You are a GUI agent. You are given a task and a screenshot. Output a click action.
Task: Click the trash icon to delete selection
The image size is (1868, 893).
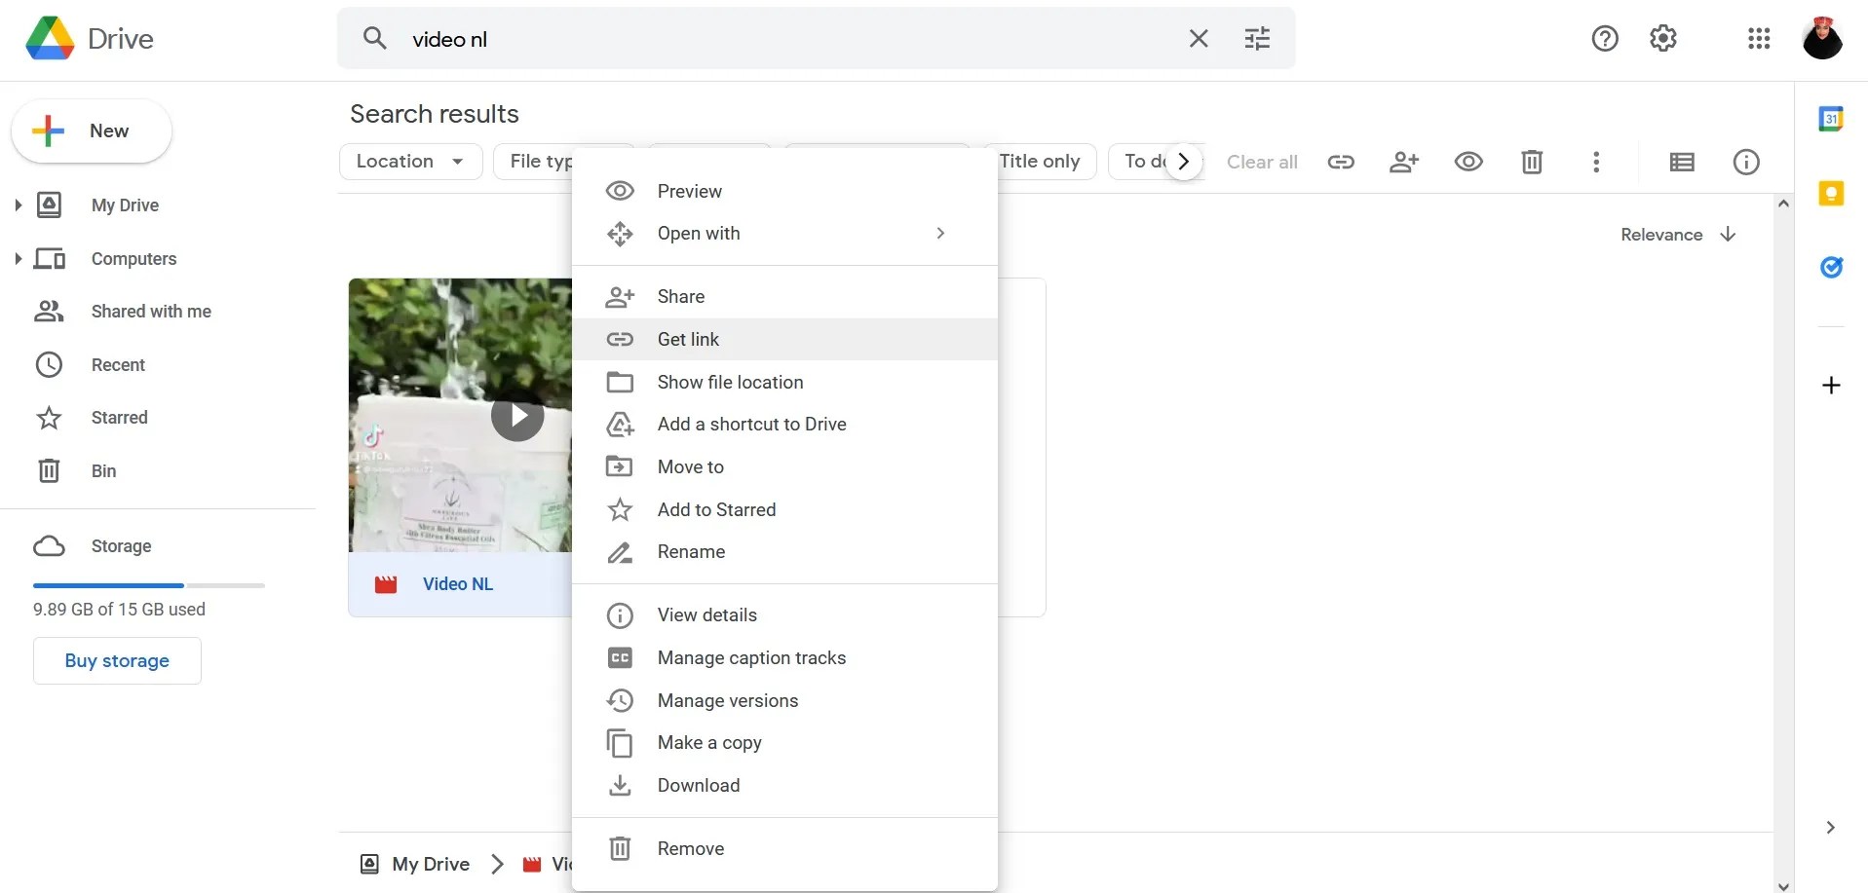point(1531,162)
